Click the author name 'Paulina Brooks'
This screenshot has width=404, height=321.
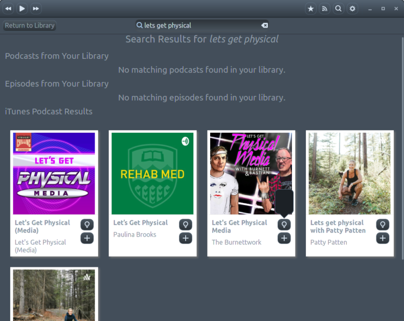coord(135,235)
